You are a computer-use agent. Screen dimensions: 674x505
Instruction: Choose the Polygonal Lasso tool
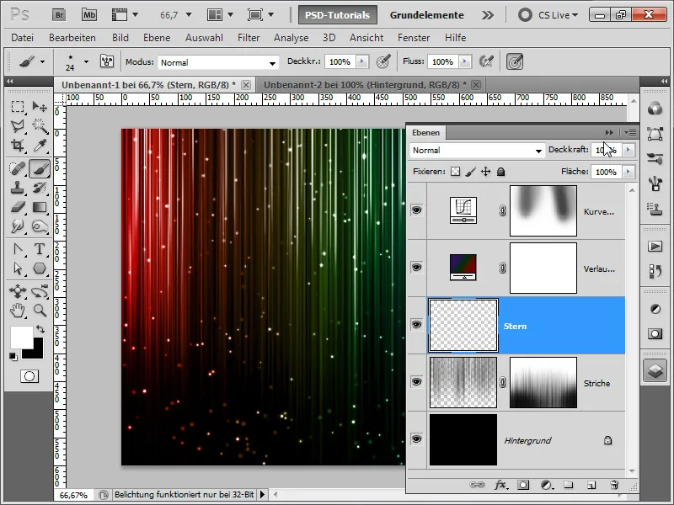click(18, 125)
